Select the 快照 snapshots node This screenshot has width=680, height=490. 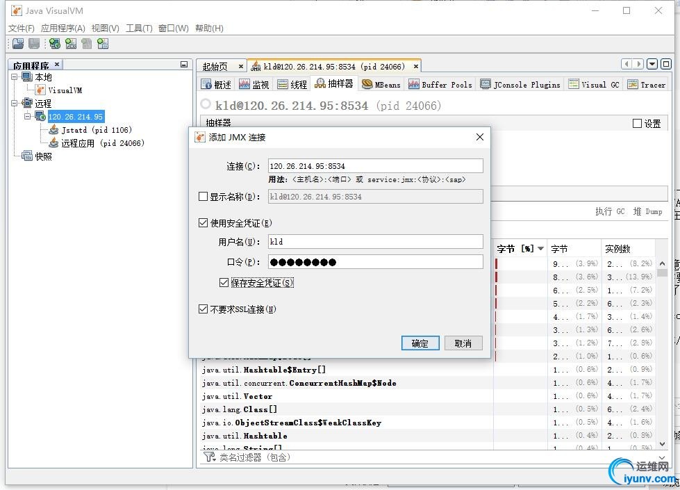(43, 156)
